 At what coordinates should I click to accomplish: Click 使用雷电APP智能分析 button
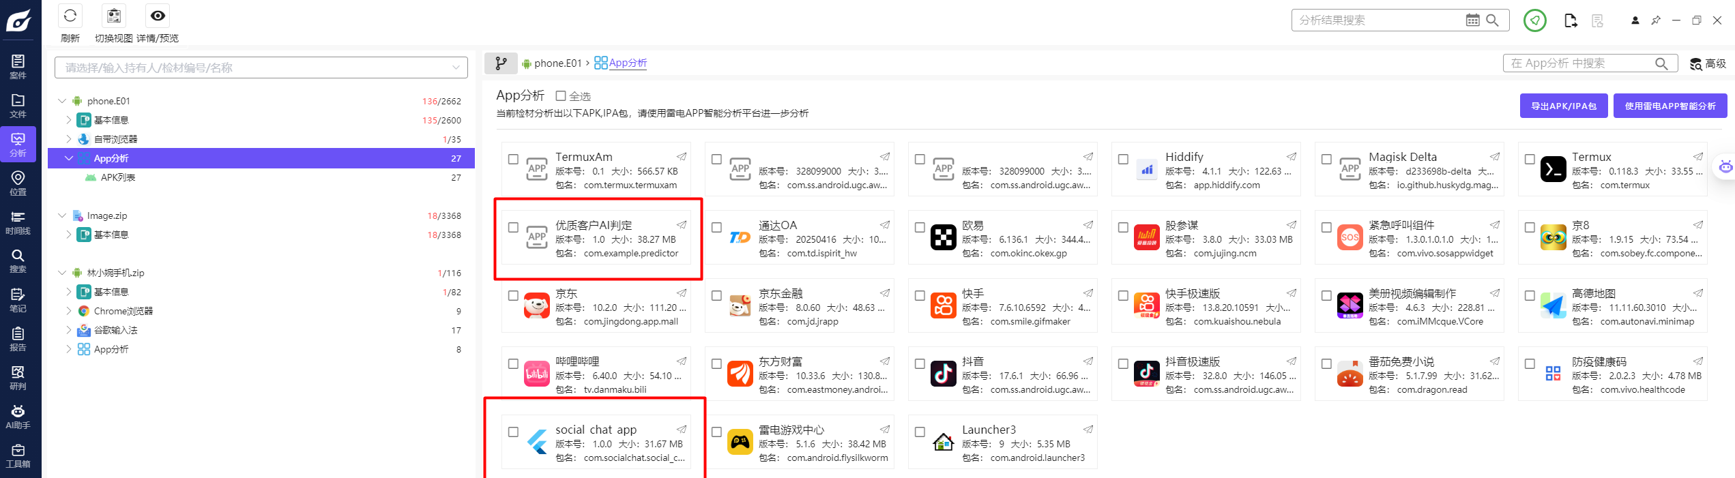click(x=1670, y=106)
